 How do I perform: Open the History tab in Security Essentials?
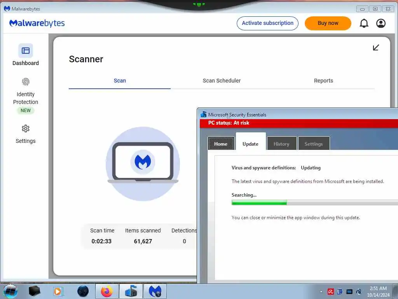coord(281,144)
